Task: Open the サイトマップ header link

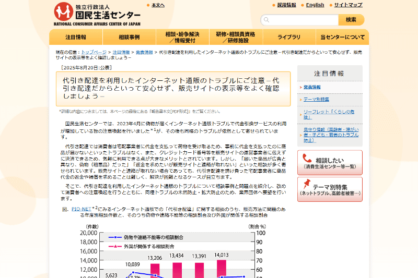Action: (x=349, y=5)
